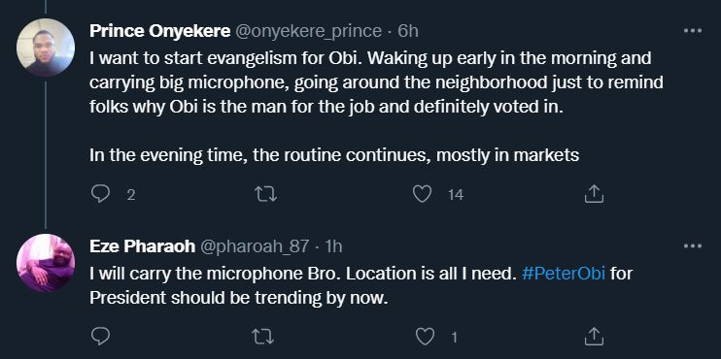Open Eze Pharaoh's profile name

142,246
